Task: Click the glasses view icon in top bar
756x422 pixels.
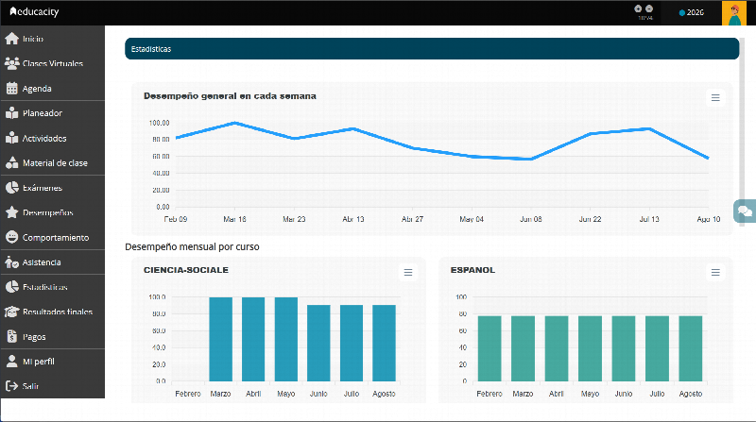Action: (x=644, y=9)
